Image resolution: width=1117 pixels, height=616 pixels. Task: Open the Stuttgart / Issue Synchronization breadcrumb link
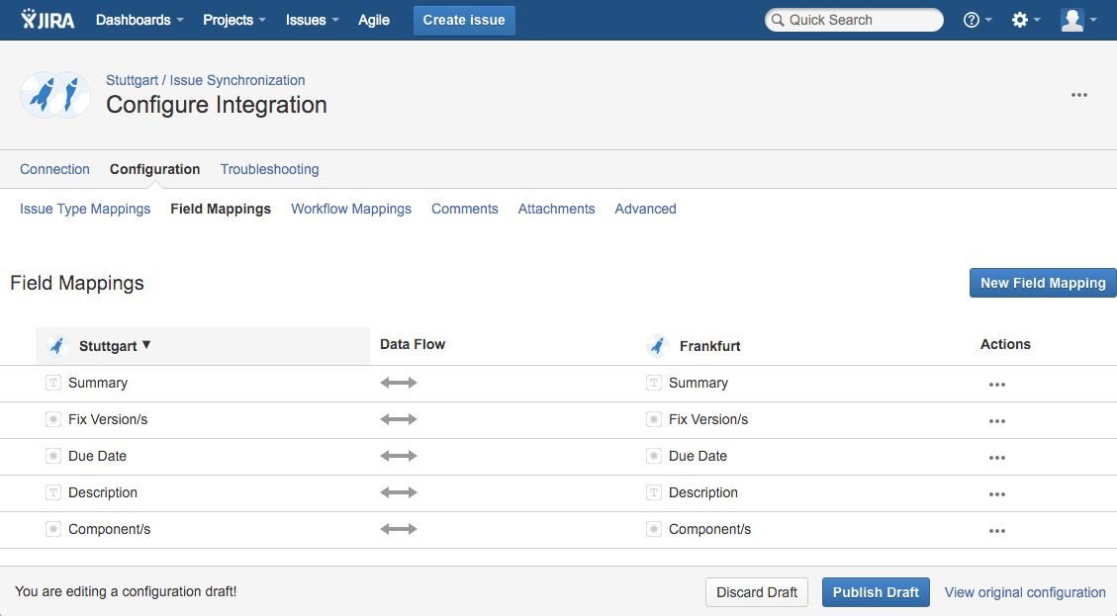point(205,80)
